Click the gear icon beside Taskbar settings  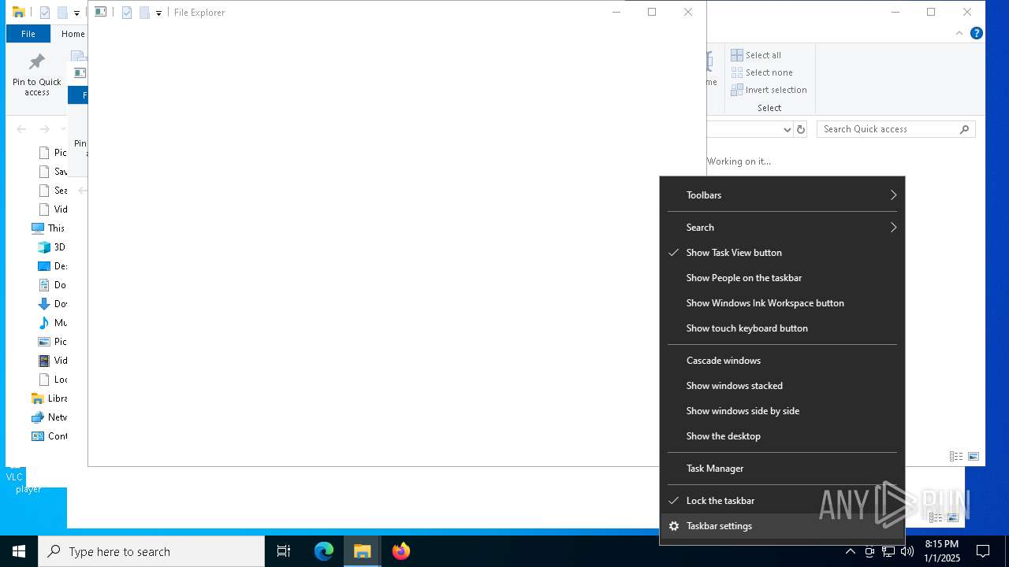[674, 526]
